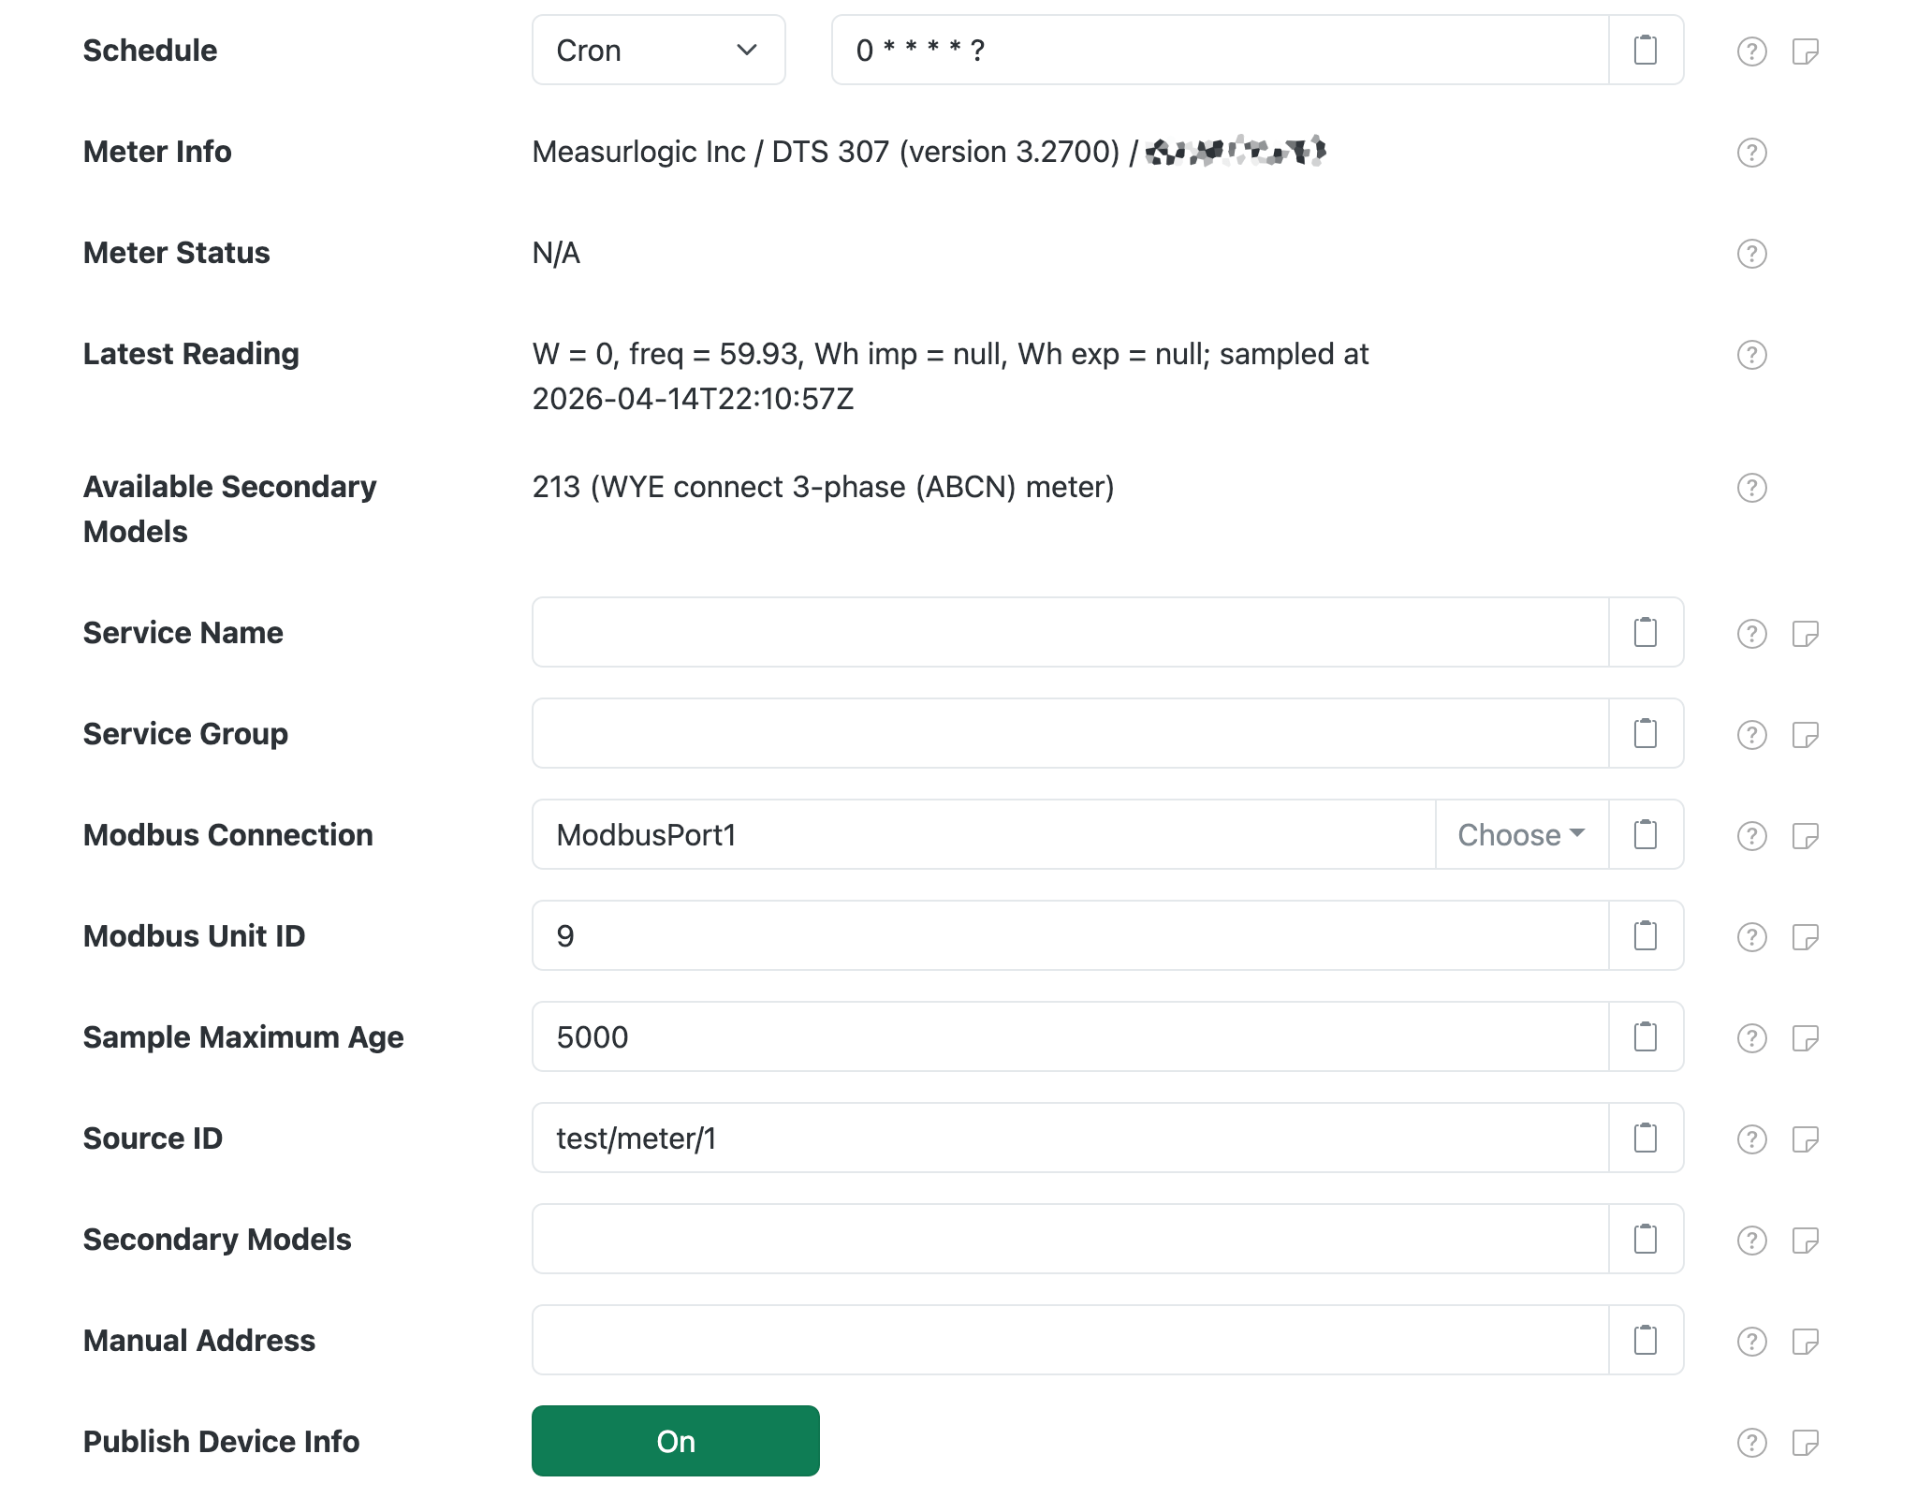This screenshot has height=1498, width=1917.
Task: Turn off the Publish Device Info toggle
Action: pos(675,1440)
